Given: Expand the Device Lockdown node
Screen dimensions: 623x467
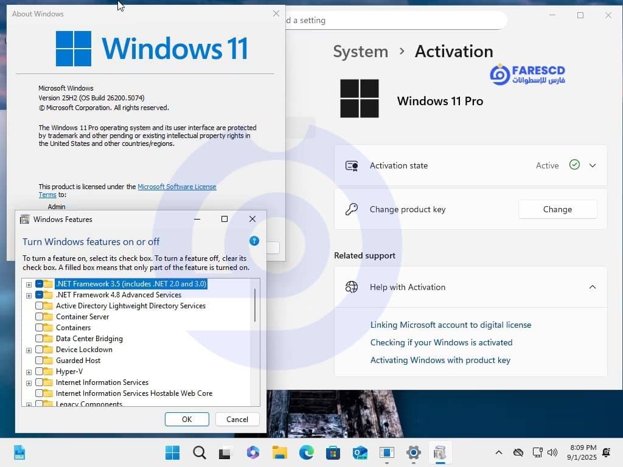Looking at the screenshot, I should (29, 350).
